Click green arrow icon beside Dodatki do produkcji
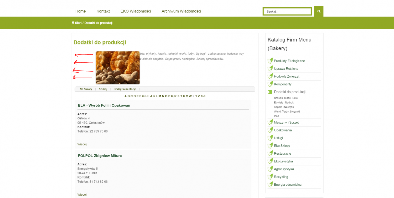This screenshot has width=394, height=198. (x=270, y=92)
